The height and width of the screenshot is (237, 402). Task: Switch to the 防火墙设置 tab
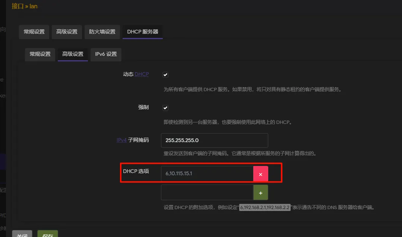[x=102, y=32]
